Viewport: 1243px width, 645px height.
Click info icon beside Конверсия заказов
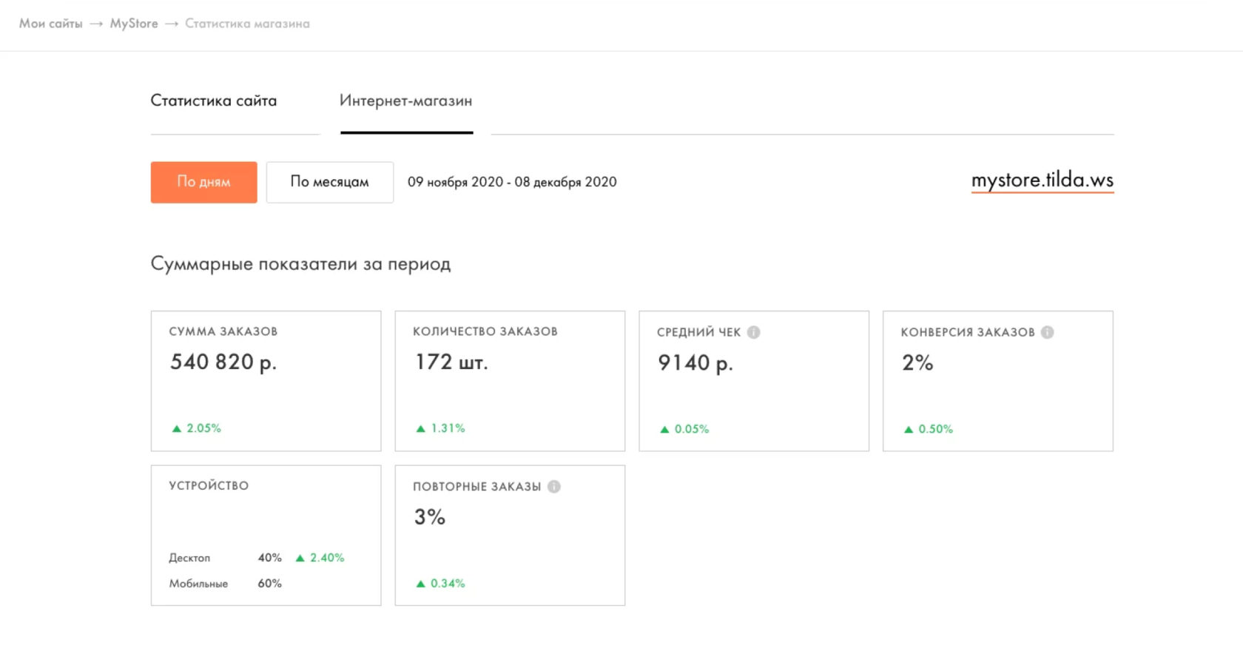click(x=1047, y=332)
